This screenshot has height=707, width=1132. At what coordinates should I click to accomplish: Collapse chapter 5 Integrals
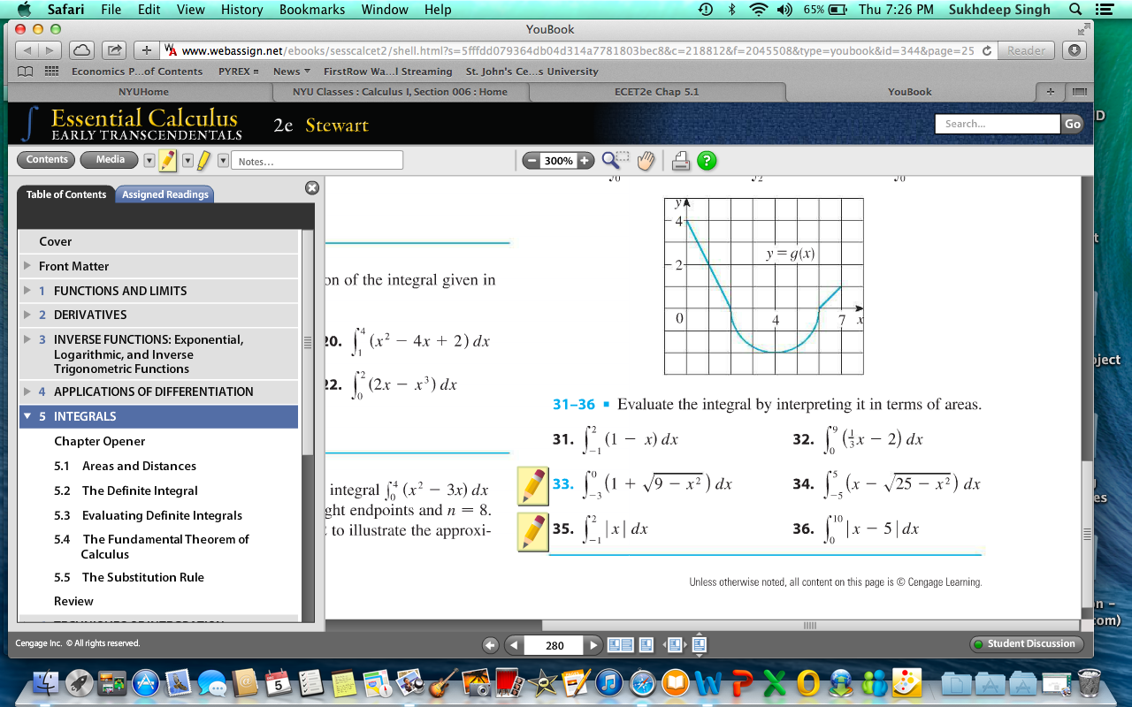27,416
